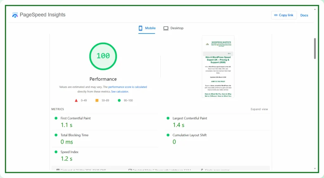Click the scrollbar up arrow
The width and height of the screenshot is (324, 178).
pos(315,9)
